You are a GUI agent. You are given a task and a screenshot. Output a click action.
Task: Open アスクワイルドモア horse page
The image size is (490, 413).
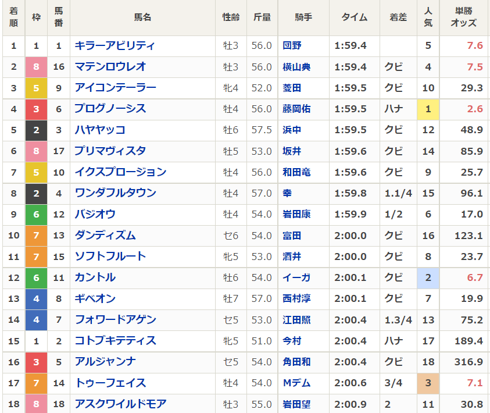click(121, 404)
